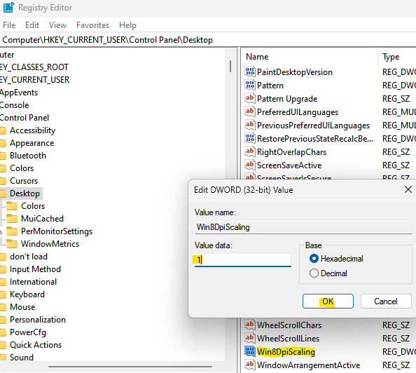Select the Personalization key
This screenshot has height=373, width=416.
click(x=38, y=319)
